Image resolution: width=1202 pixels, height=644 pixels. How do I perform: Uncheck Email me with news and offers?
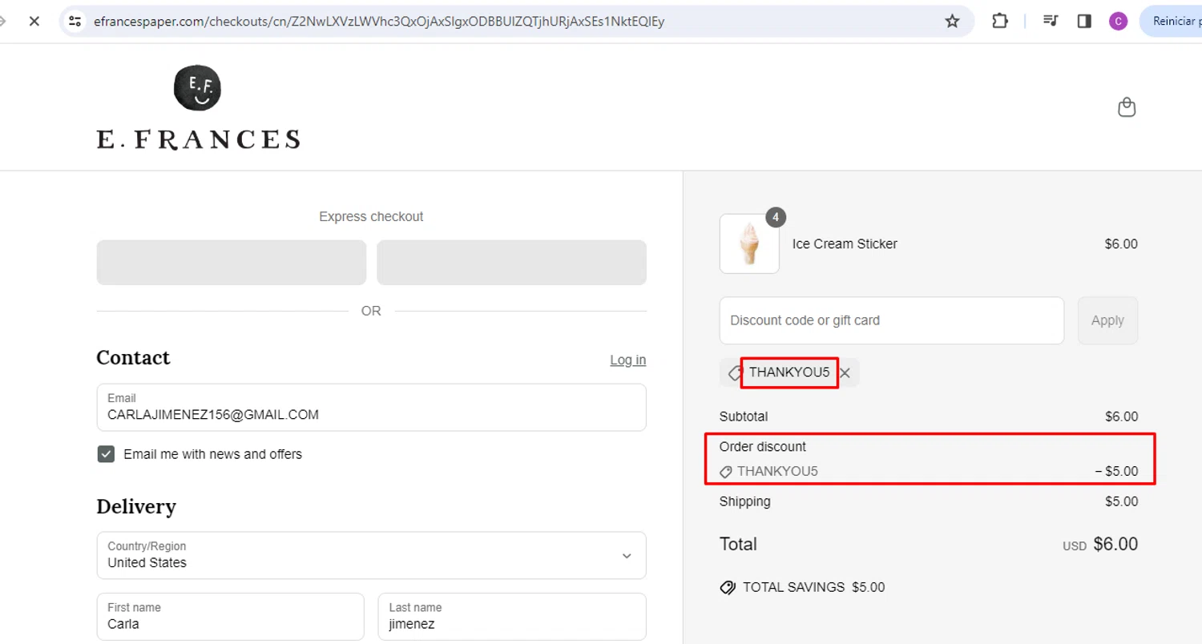click(106, 454)
